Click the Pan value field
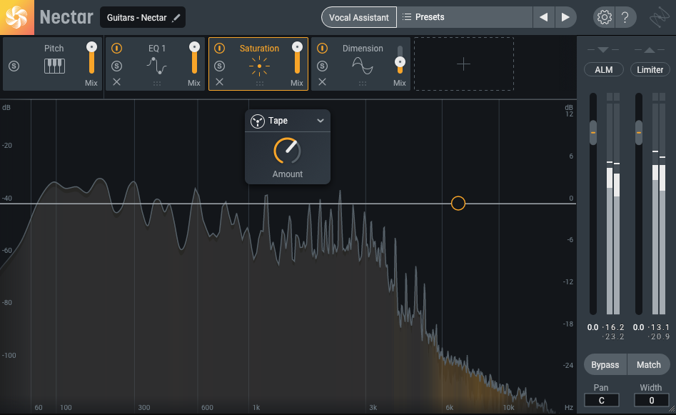This screenshot has height=415, width=676. pyautogui.click(x=602, y=400)
